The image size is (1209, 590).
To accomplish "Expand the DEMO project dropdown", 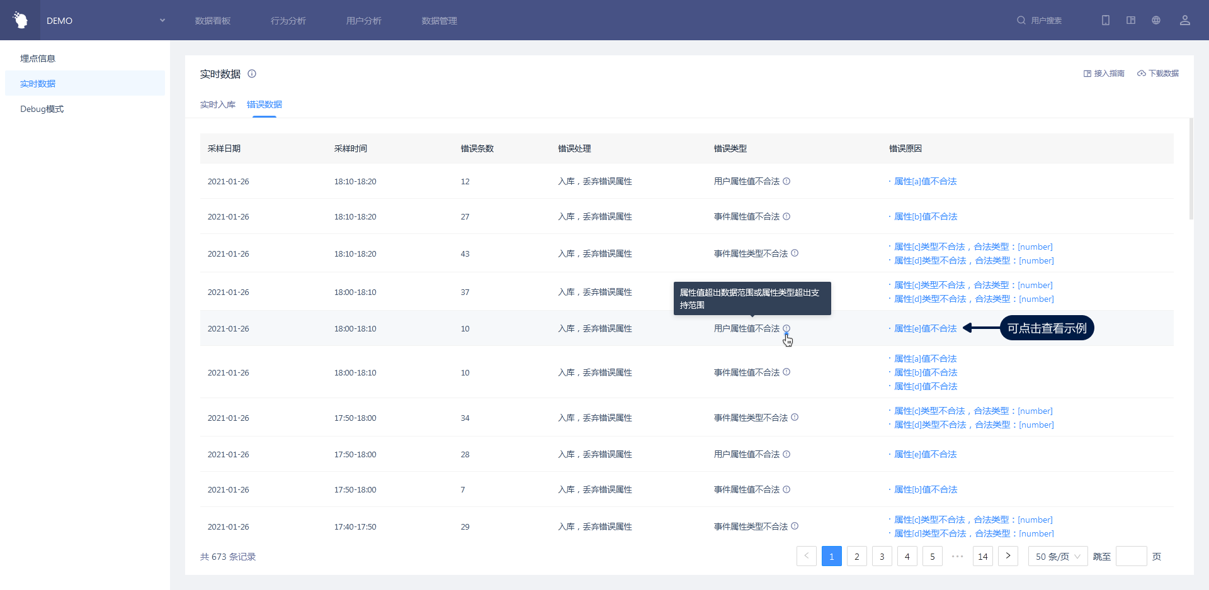I will (162, 20).
